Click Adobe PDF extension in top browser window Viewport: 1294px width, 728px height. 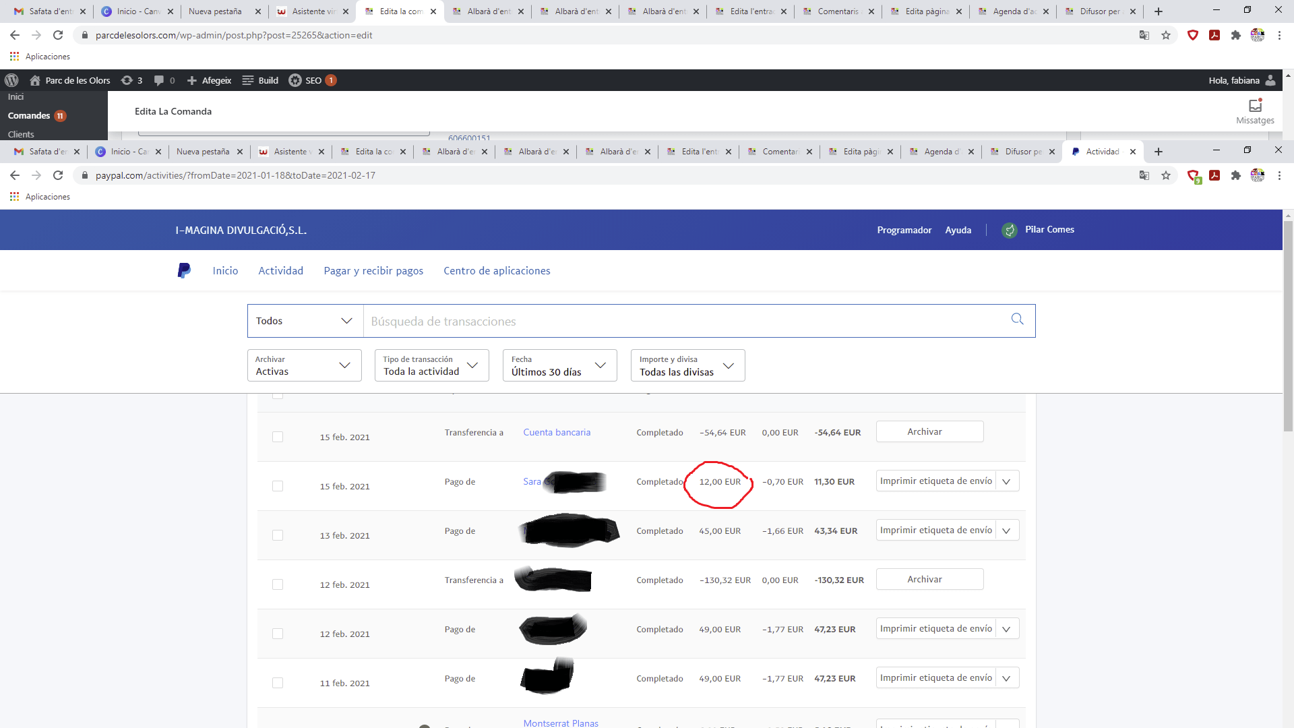click(x=1214, y=35)
